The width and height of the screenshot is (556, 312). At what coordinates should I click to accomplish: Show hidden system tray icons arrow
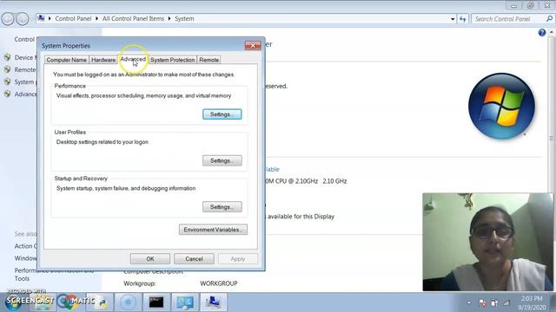pos(469,302)
